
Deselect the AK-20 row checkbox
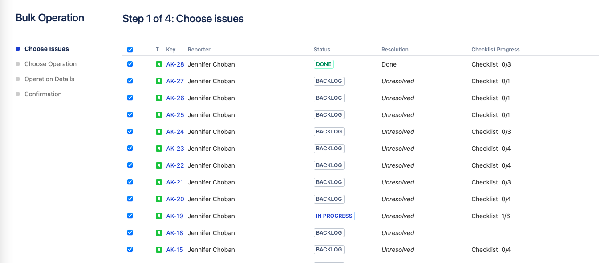pyautogui.click(x=130, y=199)
